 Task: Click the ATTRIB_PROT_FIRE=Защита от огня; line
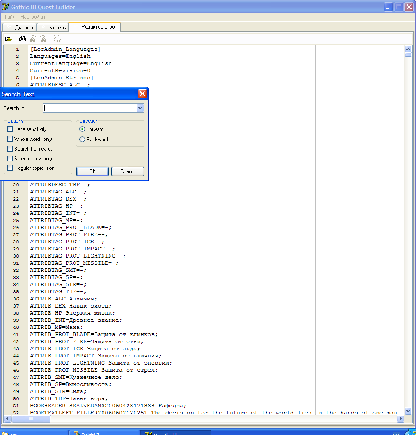click(x=86, y=341)
